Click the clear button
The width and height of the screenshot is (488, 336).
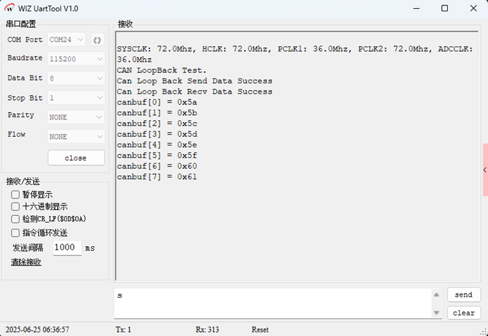pyautogui.click(x=463, y=313)
